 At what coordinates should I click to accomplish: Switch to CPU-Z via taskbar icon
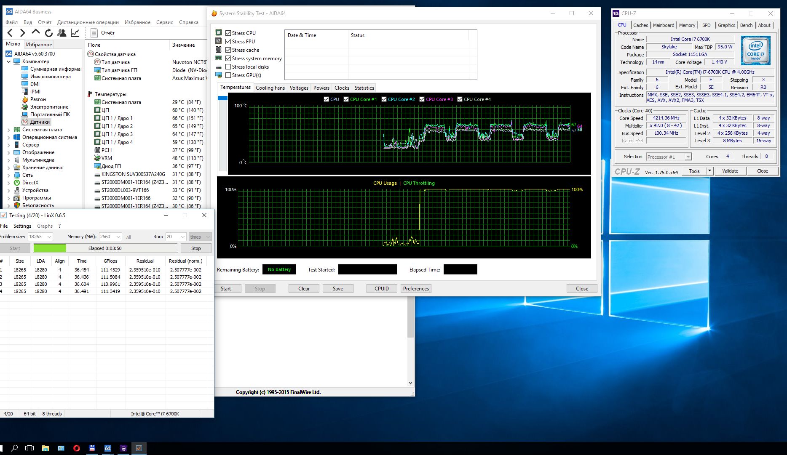(x=123, y=448)
